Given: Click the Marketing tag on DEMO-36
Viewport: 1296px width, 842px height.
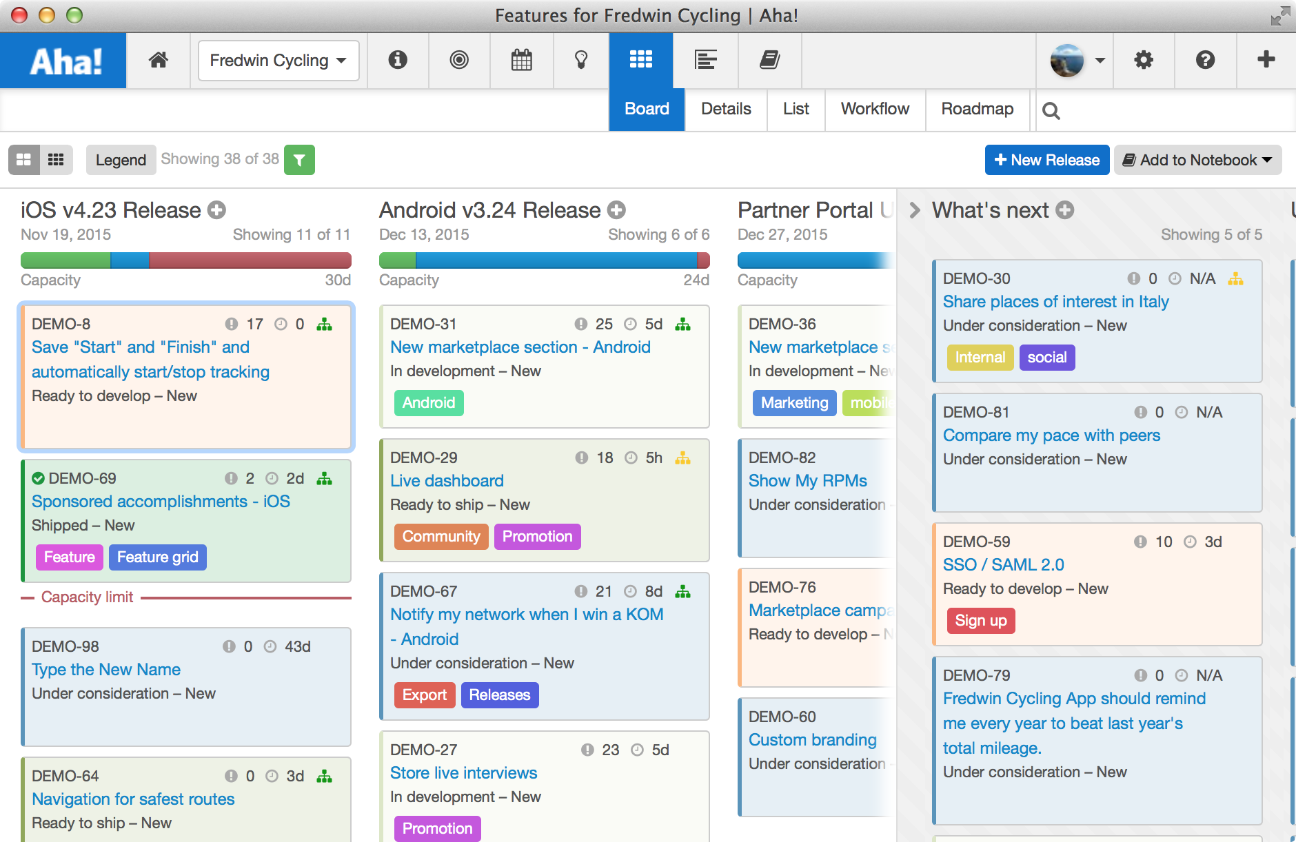Looking at the screenshot, I should (x=794, y=403).
